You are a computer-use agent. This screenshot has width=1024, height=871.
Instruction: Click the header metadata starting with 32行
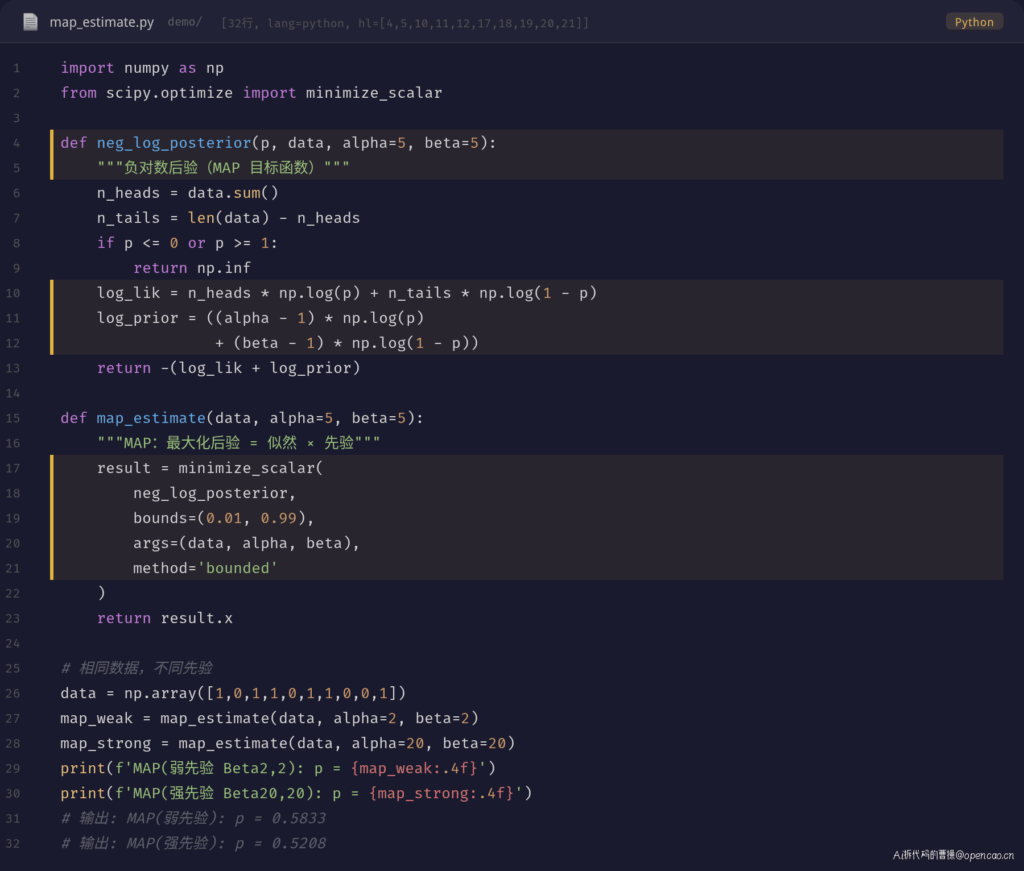(405, 23)
